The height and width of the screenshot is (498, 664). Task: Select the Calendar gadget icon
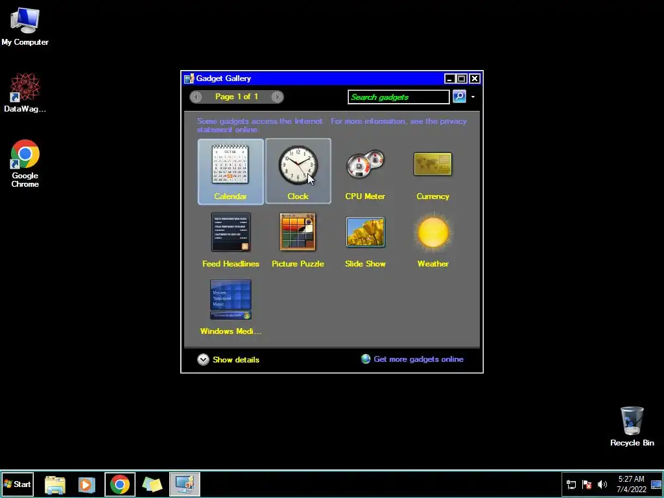pos(230,164)
